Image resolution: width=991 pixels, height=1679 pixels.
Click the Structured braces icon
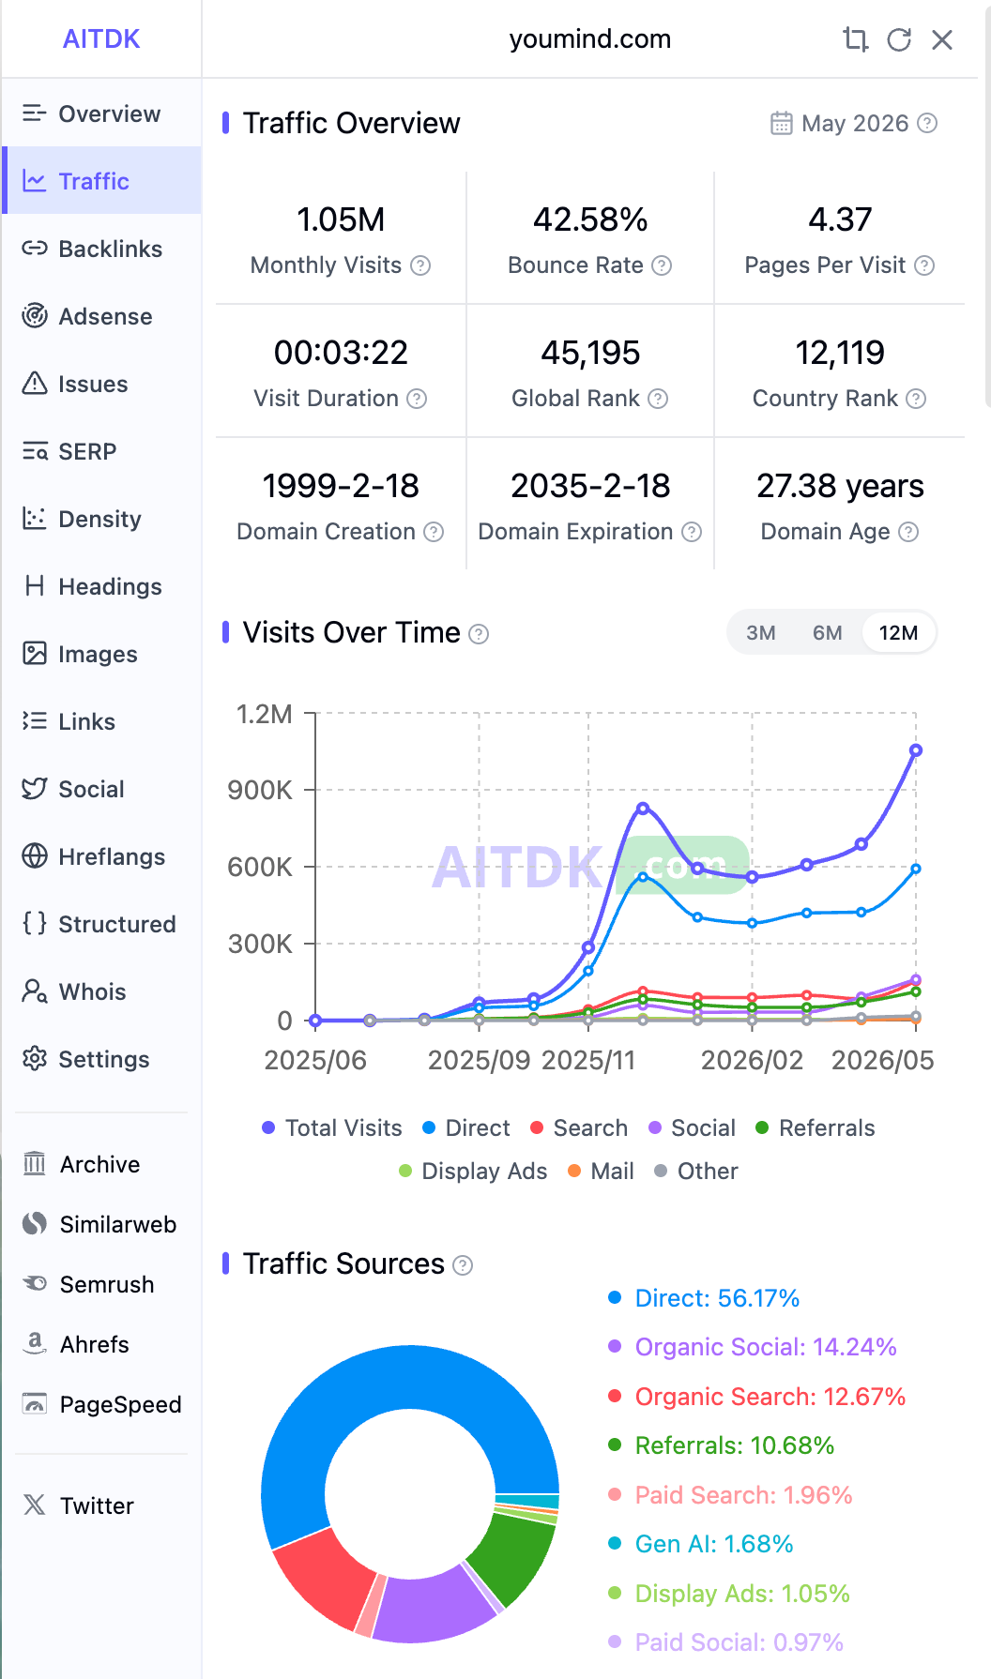tap(35, 924)
